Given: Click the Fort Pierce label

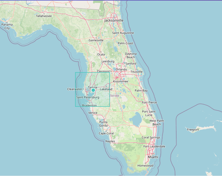Looking at the screenshot, I should pos(149,102).
